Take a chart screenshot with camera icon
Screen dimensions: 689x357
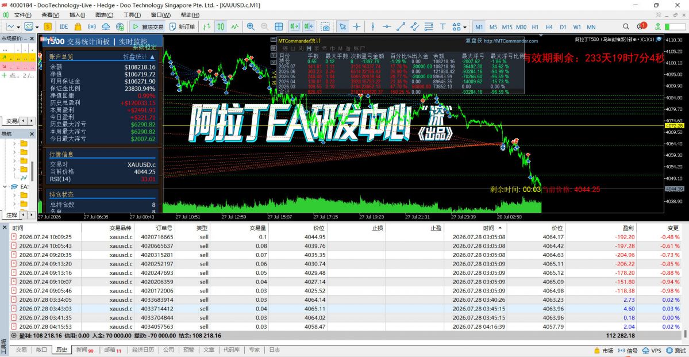(x=325, y=27)
